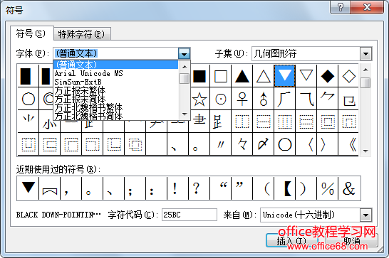Click the 插入(I) button
389x258 pixels.
point(292,240)
